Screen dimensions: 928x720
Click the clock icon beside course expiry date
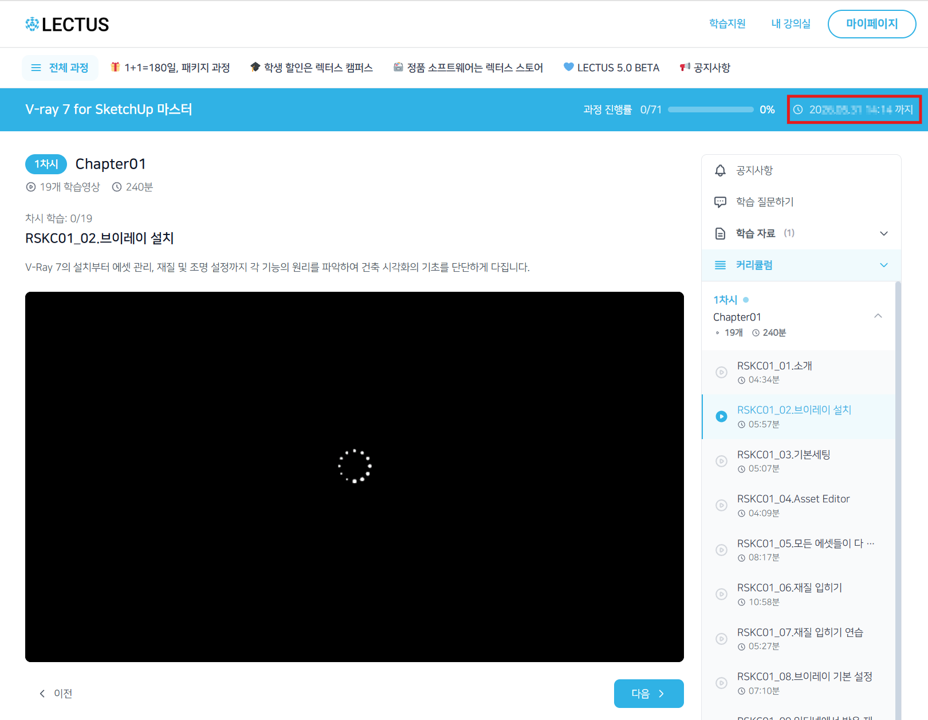798,109
